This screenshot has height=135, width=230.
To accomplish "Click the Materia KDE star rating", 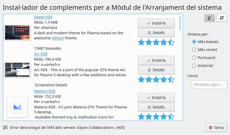I will coord(156,117).
